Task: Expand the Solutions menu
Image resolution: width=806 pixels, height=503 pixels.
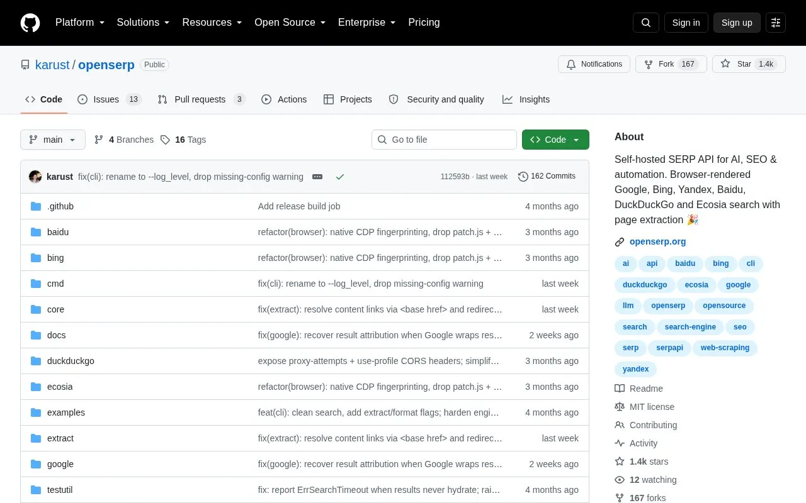Action: point(143,23)
